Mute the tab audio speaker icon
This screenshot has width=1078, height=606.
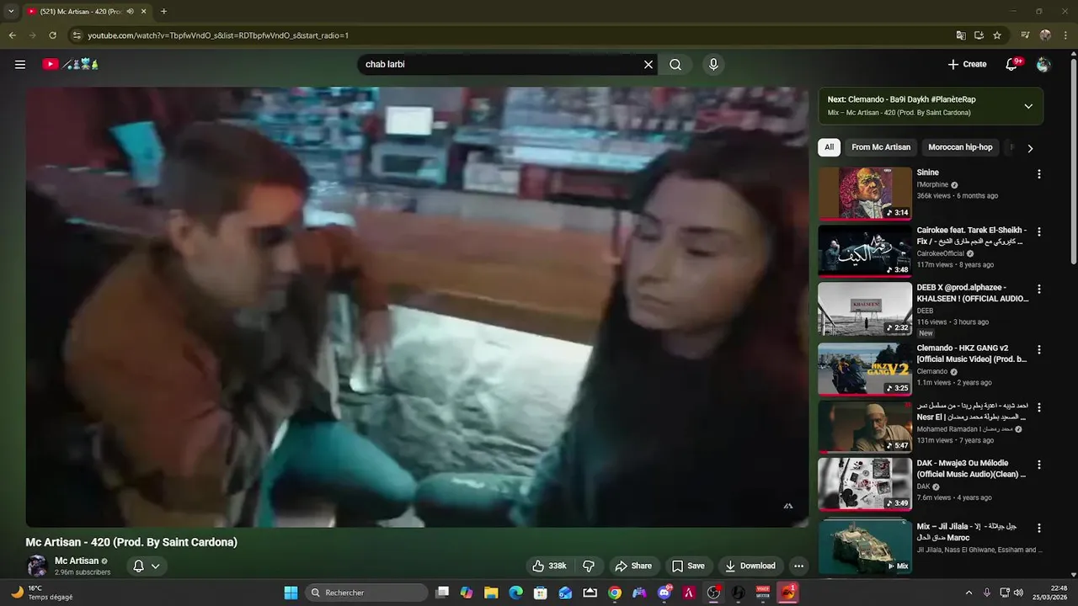pyautogui.click(x=131, y=12)
